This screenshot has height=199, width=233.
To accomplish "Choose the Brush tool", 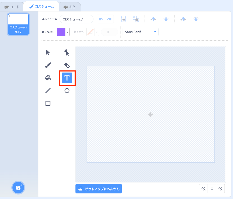I will [x=48, y=65].
